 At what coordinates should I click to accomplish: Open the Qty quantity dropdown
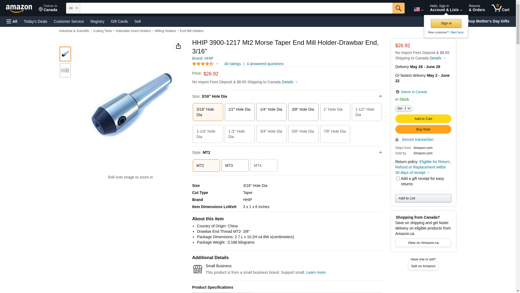(x=404, y=108)
